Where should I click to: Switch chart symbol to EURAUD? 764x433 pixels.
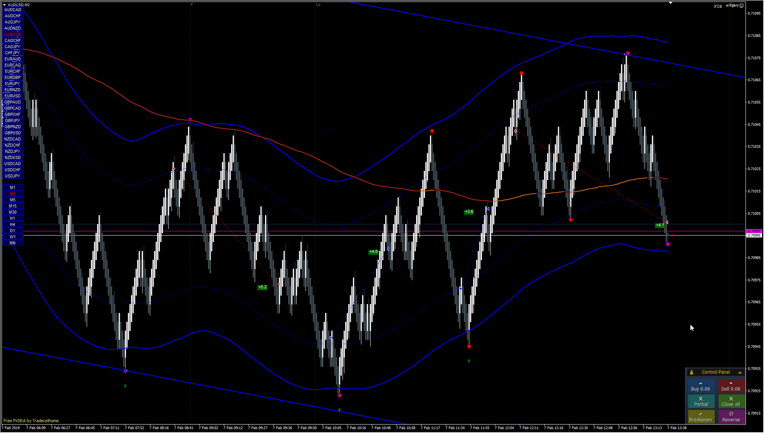coord(13,59)
